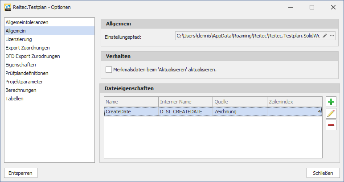Click the ellipsis browse icon in the path field

coord(332,36)
